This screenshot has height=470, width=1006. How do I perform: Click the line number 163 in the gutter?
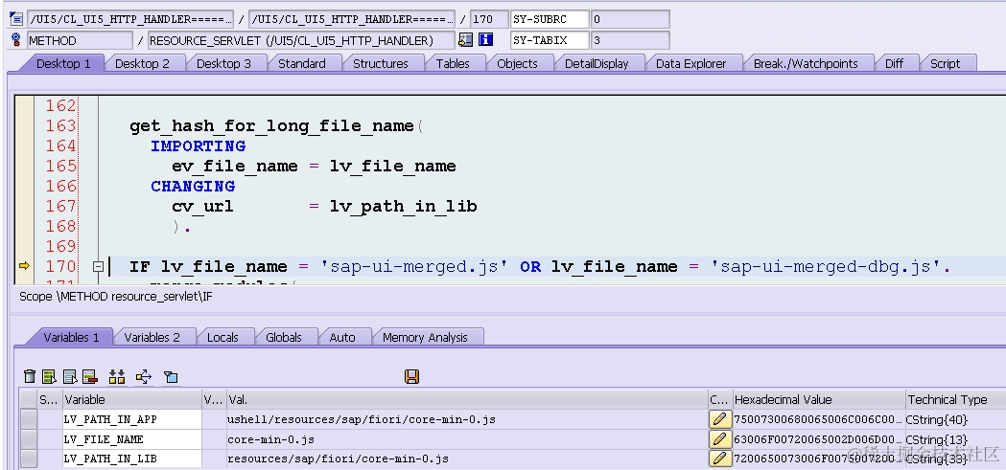[60, 125]
